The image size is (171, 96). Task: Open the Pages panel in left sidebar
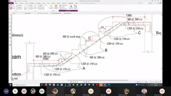[10, 23]
